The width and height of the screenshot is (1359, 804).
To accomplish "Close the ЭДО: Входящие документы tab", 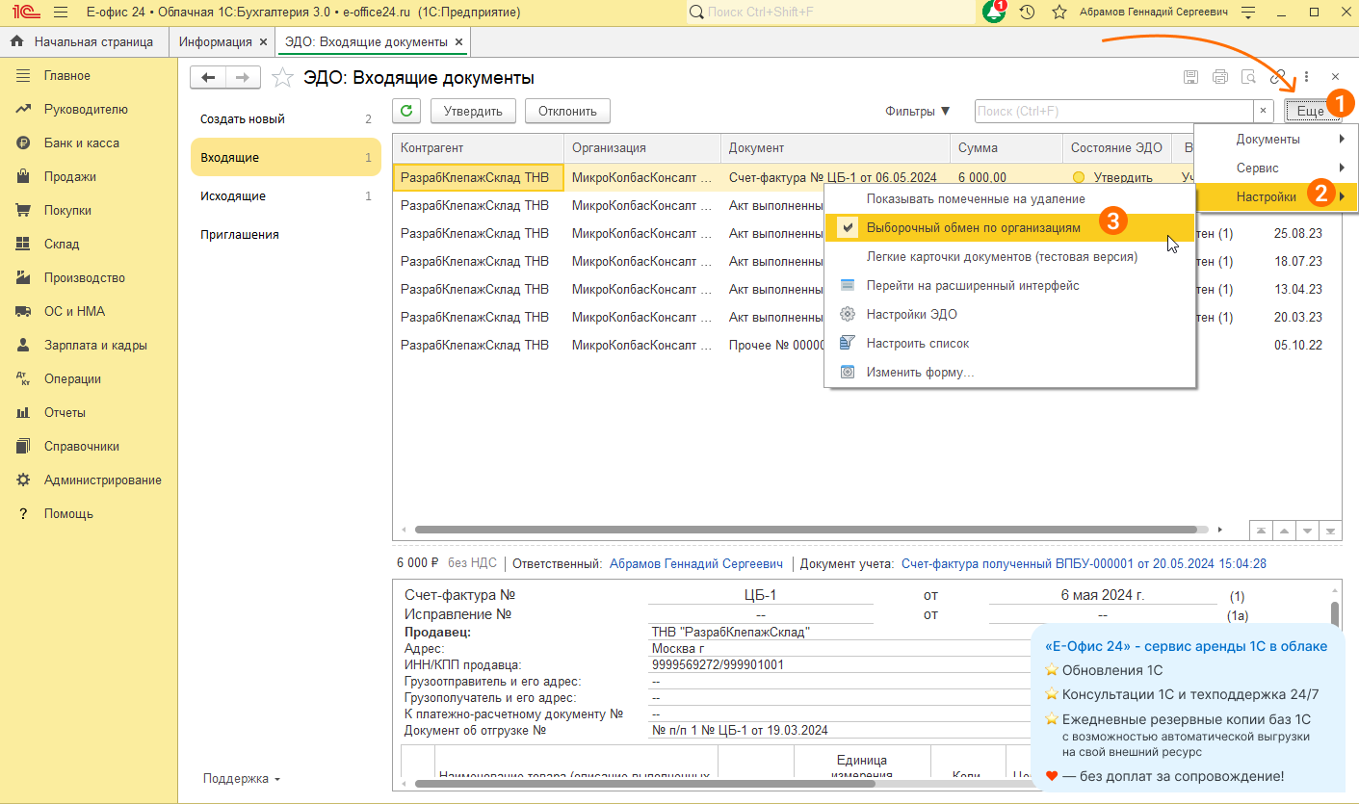I will point(458,42).
